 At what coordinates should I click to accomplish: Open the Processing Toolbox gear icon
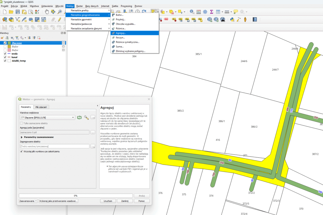click(205, 12)
